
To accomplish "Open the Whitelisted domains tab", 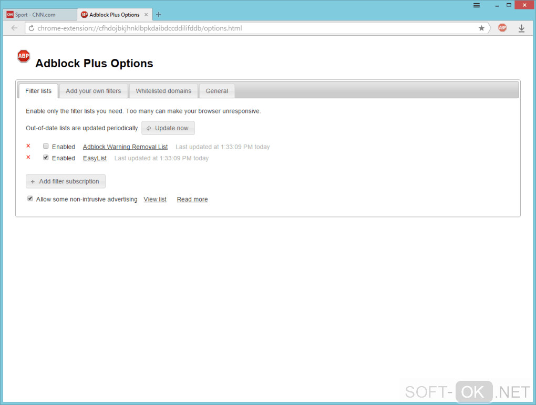I will [163, 91].
